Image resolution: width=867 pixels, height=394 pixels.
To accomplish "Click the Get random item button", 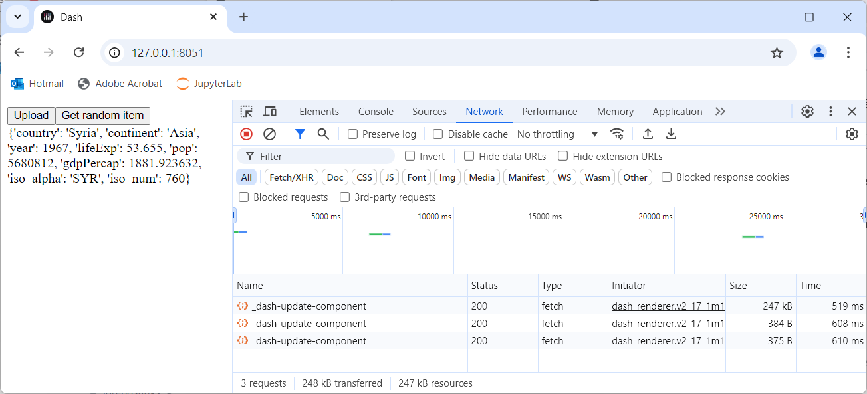I will point(103,116).
